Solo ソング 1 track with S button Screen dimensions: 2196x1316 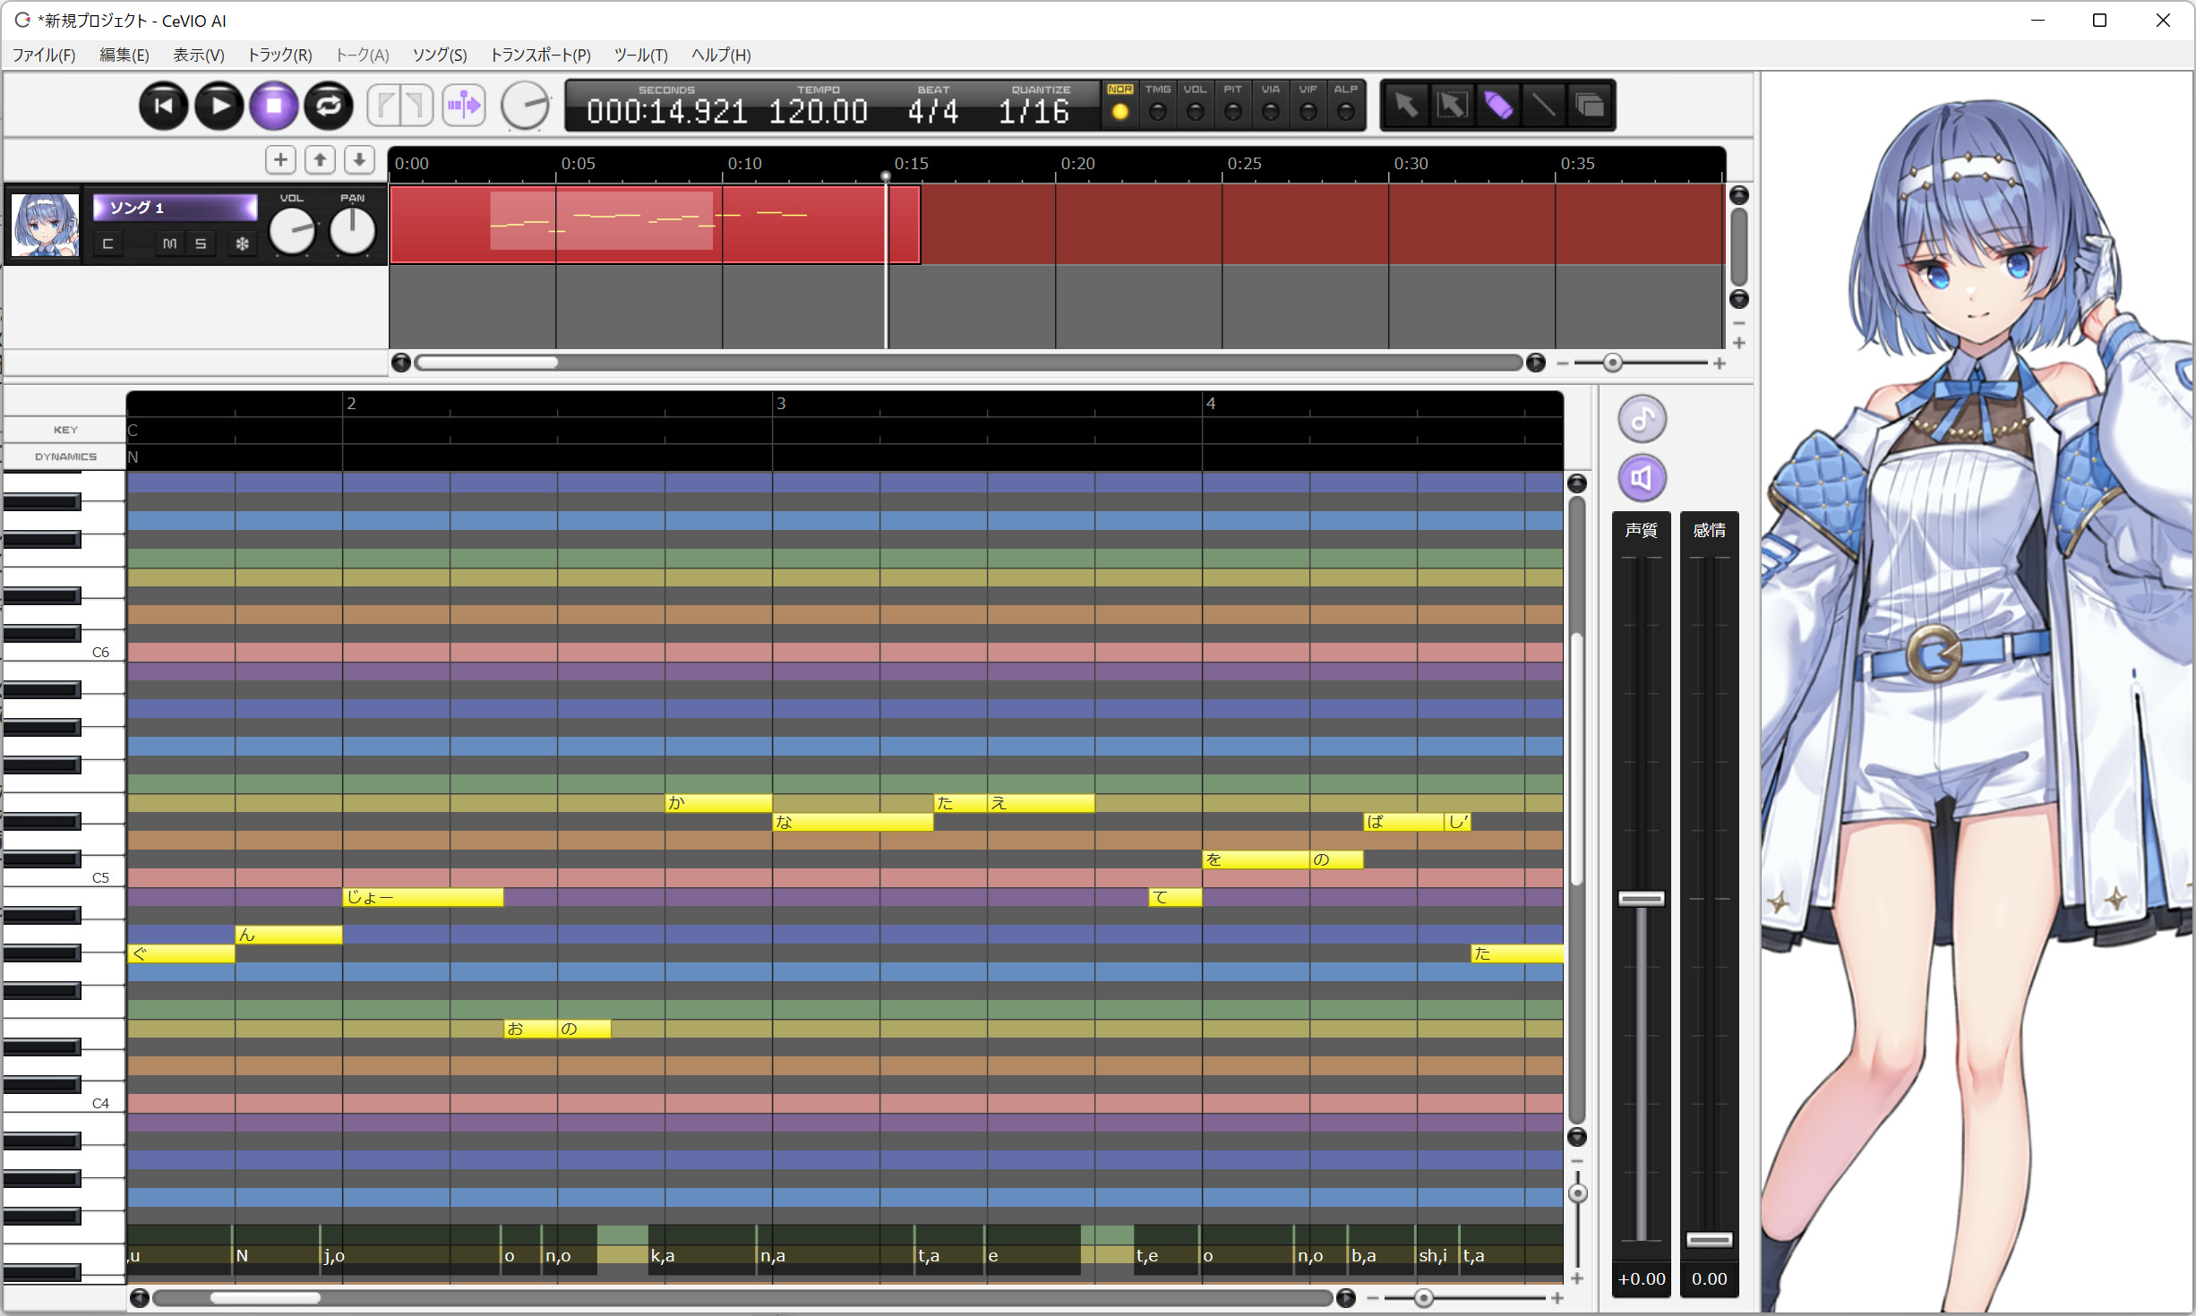click(x=201, y=244)
